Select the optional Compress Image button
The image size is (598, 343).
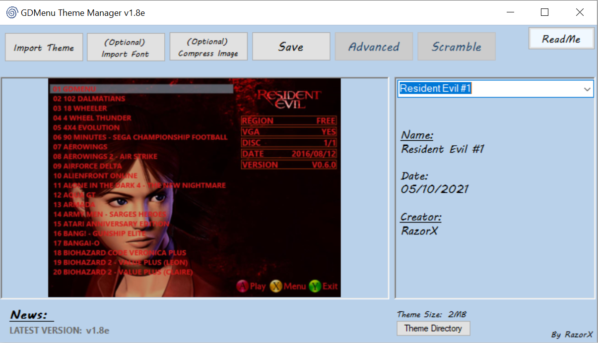click(x=208, y=47)
